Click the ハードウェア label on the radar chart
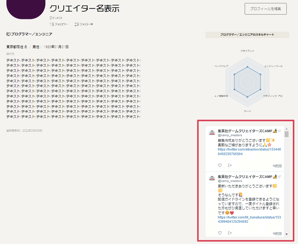Viewport: 298px width, 244px height. 221,66
